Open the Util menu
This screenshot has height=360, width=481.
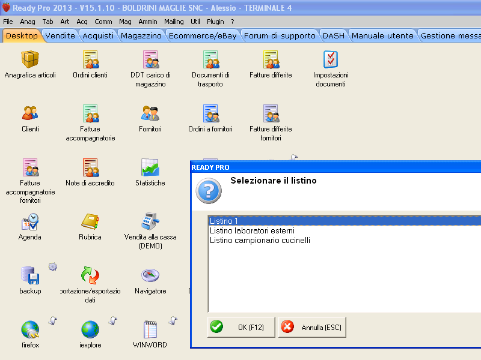pos(195,22)
